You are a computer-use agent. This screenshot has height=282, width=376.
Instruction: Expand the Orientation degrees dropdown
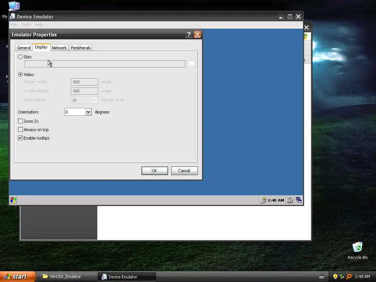[88, 112]
